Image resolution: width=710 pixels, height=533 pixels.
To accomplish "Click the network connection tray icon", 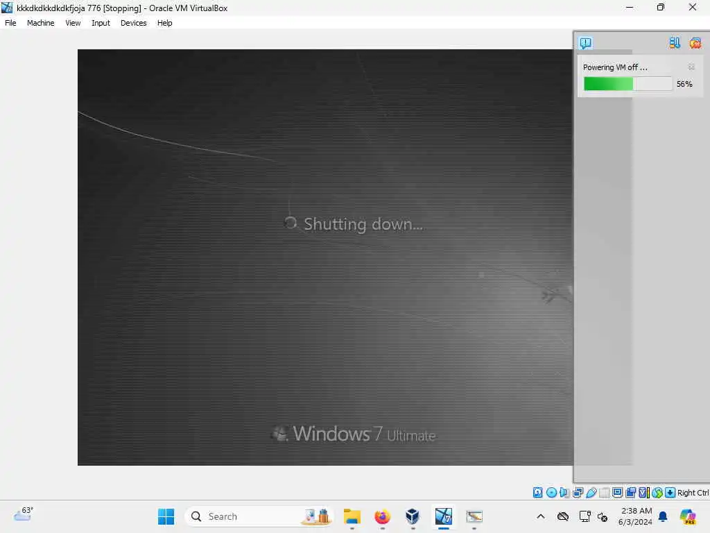I will (585, 516).
